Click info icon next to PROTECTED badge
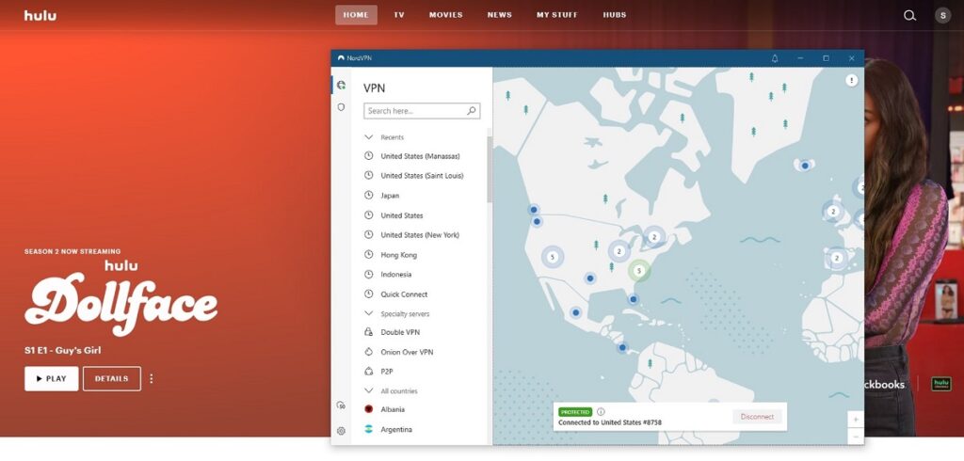 (601, 412)
